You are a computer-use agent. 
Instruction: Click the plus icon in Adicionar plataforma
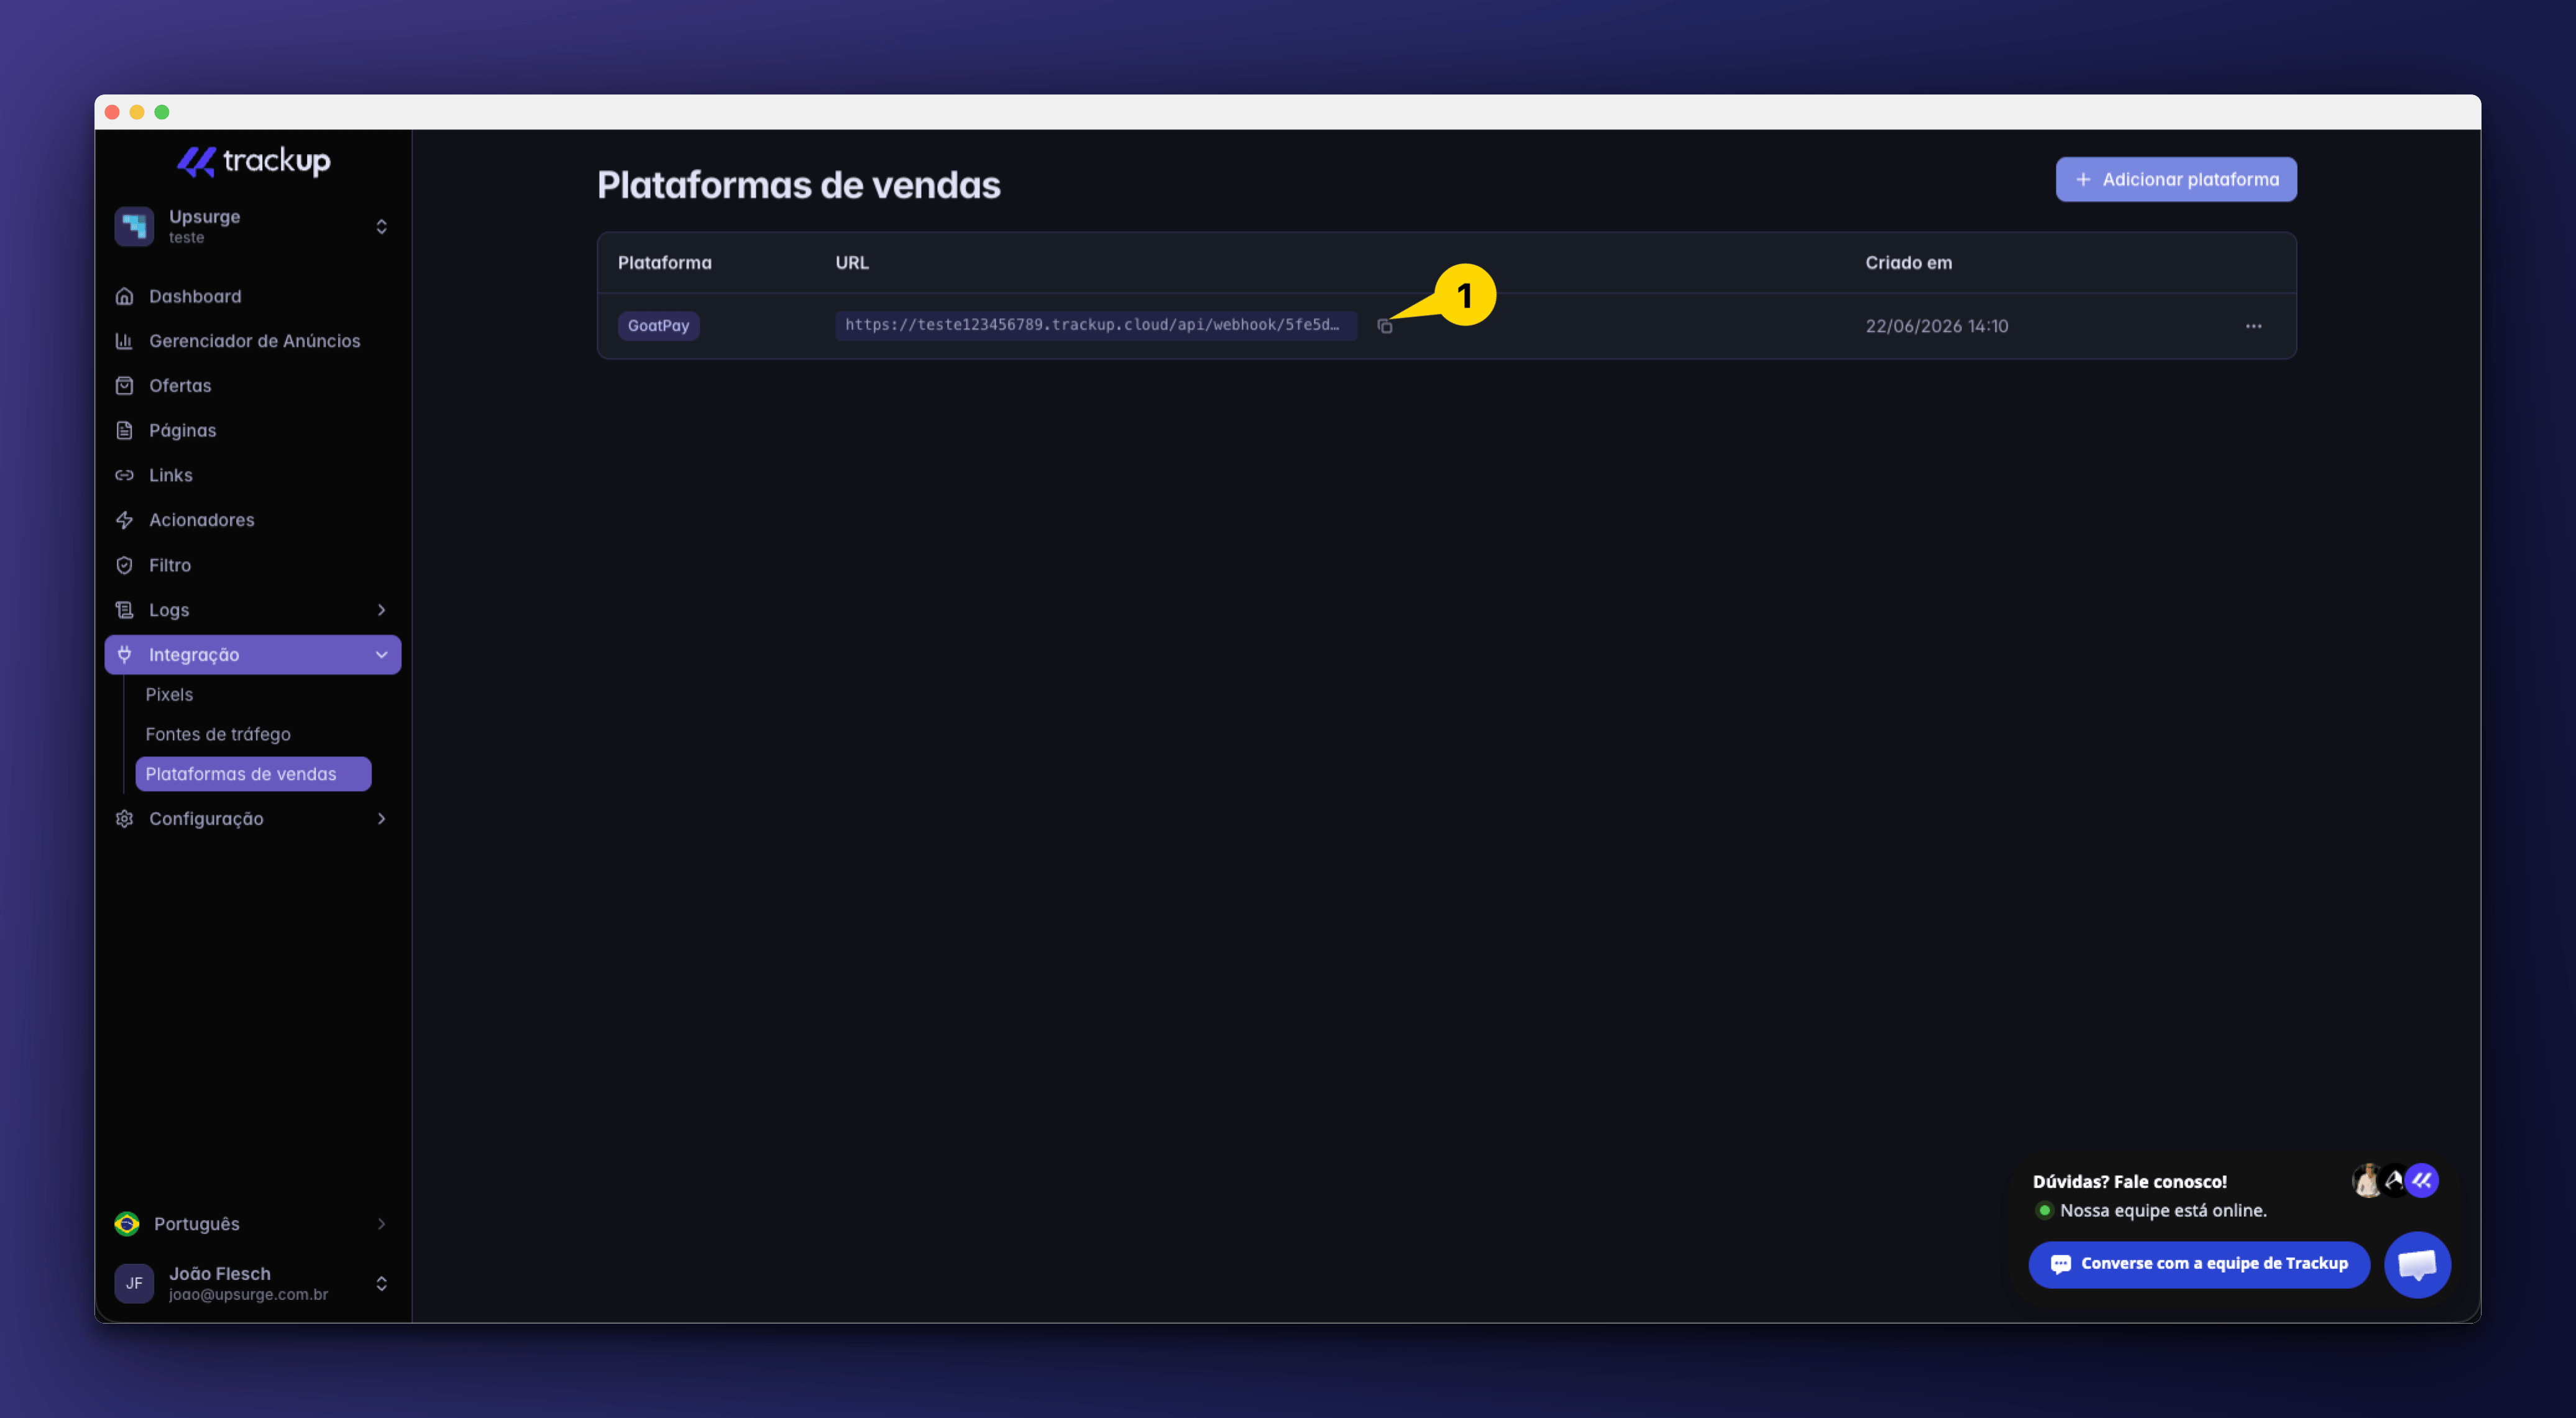pos(2083,180)
